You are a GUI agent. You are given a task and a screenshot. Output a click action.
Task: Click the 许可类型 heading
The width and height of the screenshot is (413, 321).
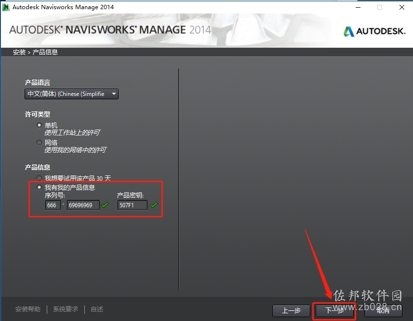[x=38, y=114]
